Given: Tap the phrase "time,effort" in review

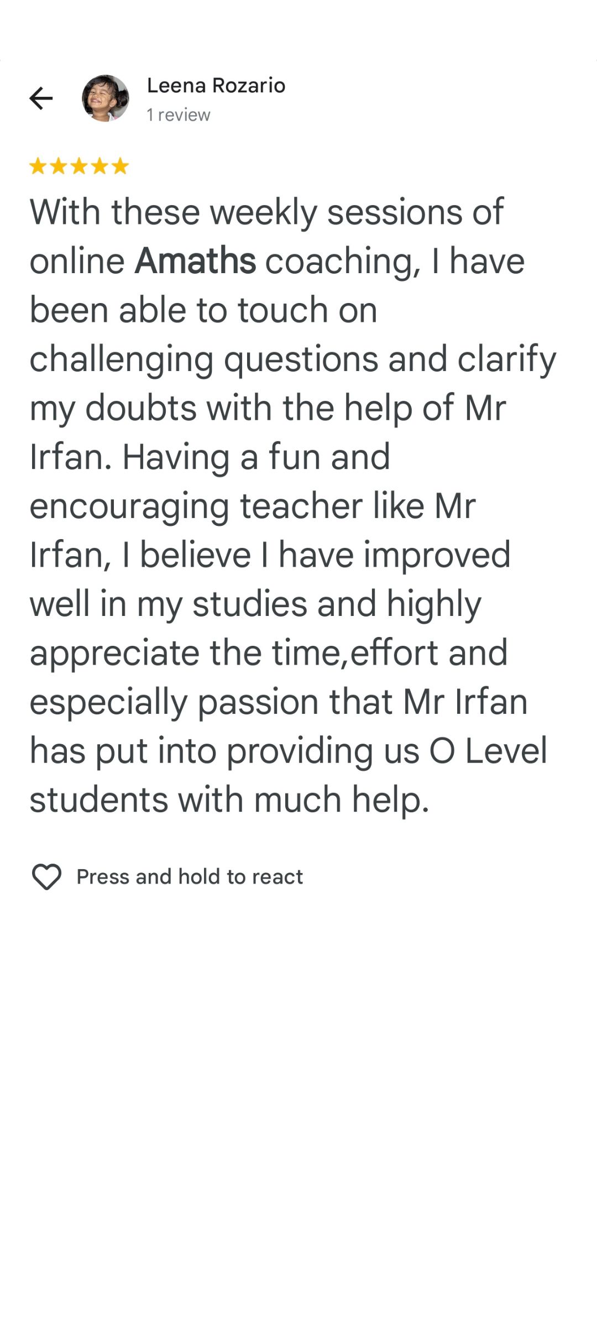Looking at the screenshot, I should (357, 653).
